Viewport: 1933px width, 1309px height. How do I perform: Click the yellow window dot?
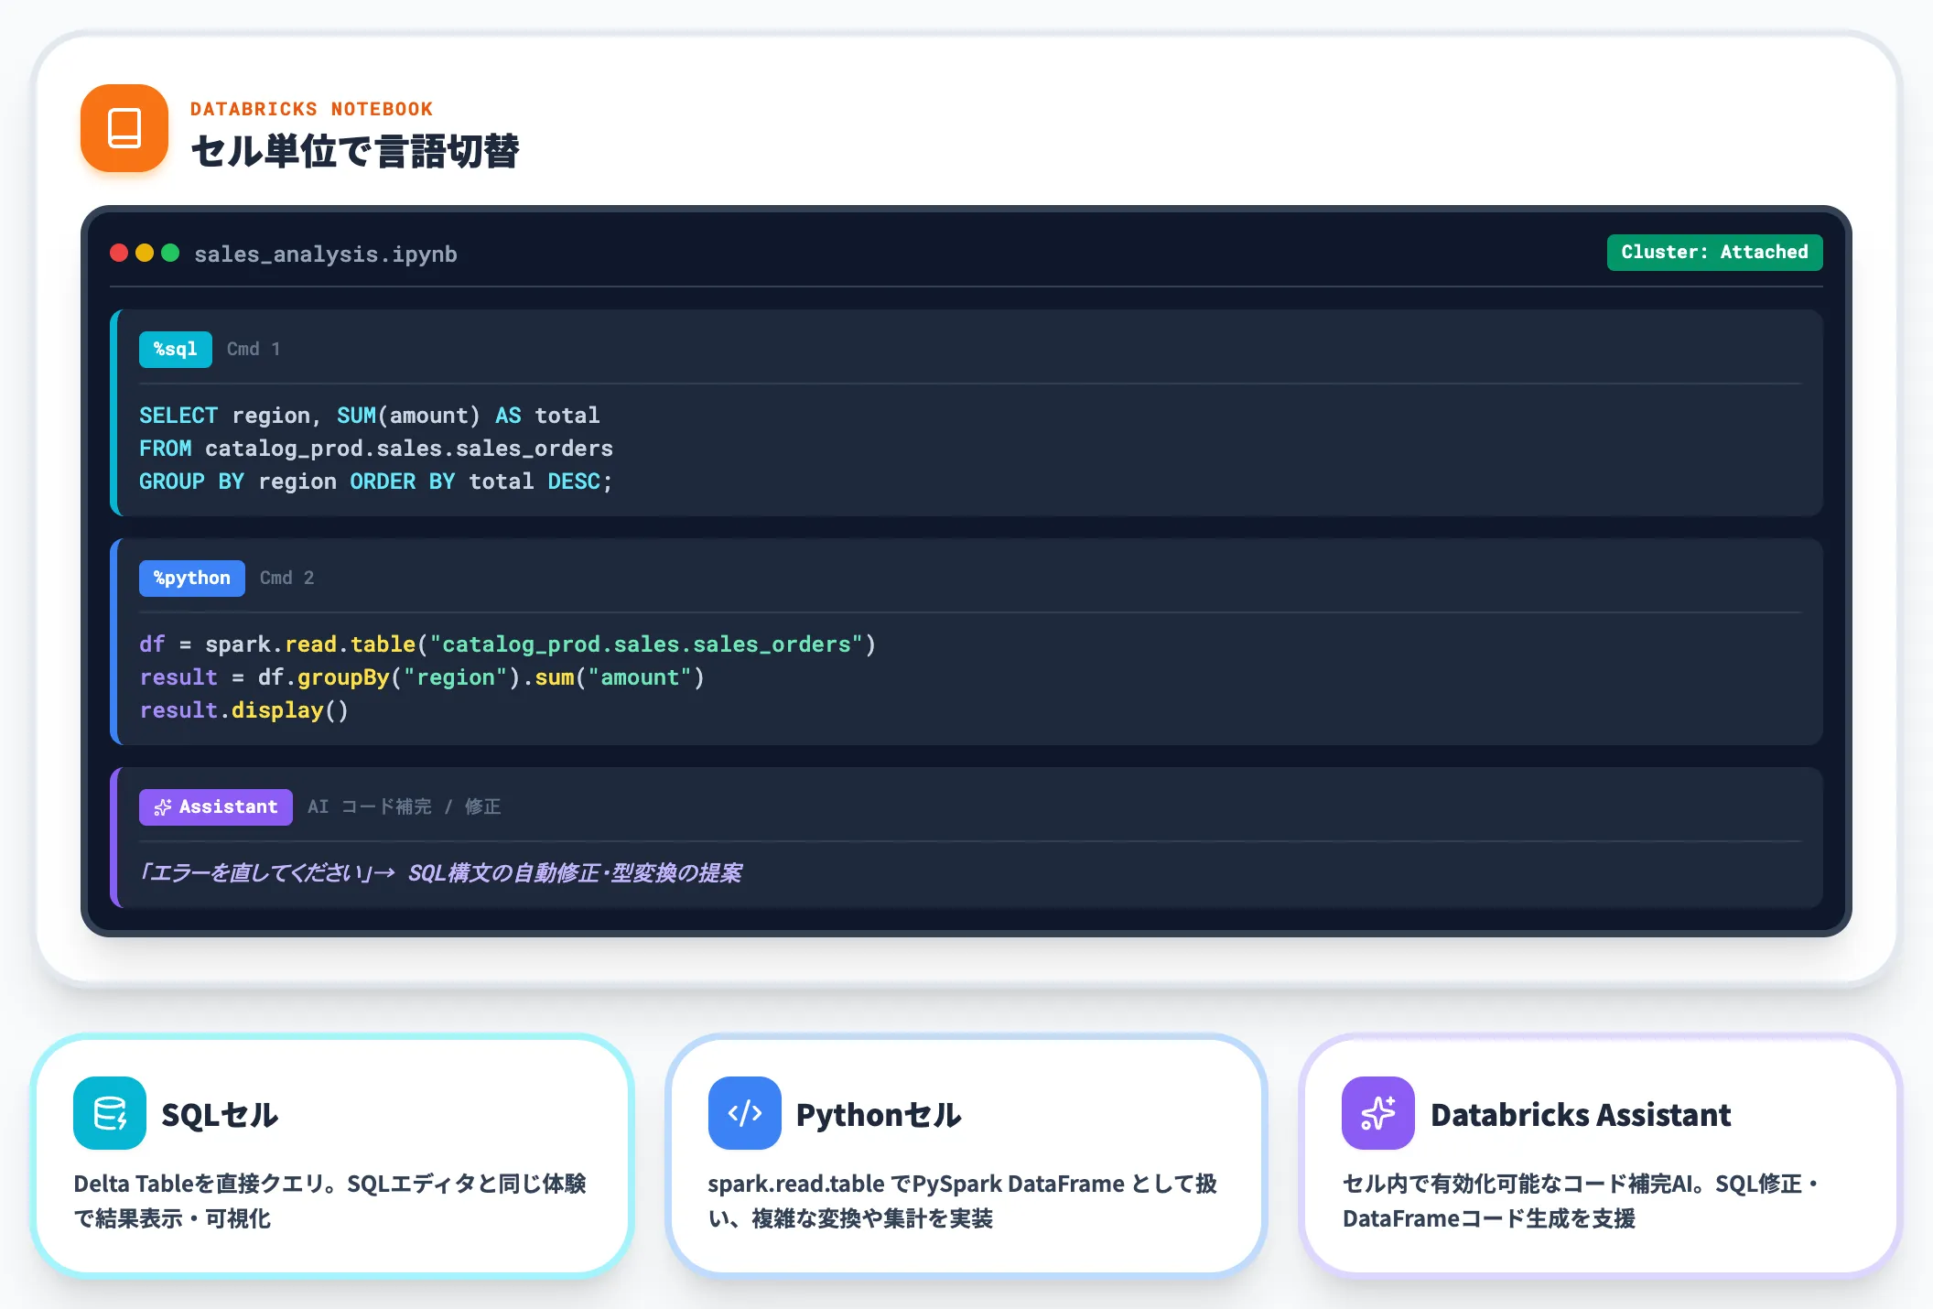click(x=145, y=253)
